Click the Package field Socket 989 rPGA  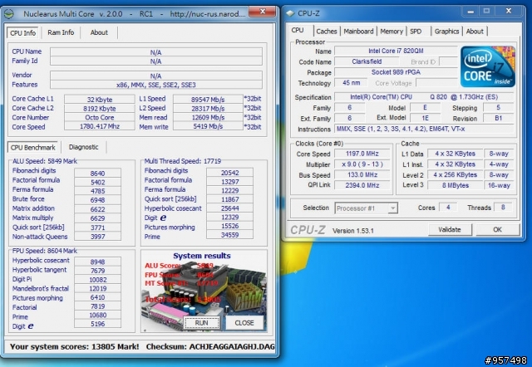(x=396, y=72)
